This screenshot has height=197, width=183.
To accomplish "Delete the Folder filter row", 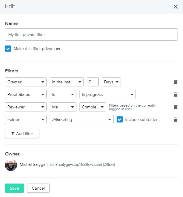I will pyautogui.click(x=175, y=120).
